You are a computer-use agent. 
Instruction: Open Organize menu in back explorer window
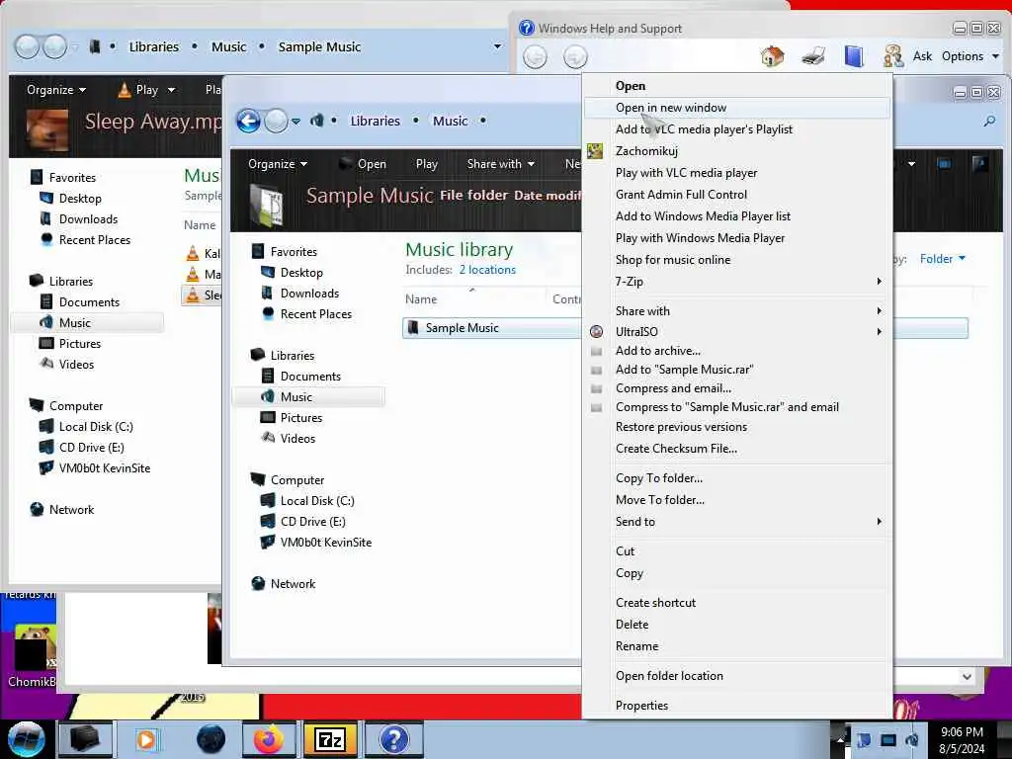[x=56, y=90]
